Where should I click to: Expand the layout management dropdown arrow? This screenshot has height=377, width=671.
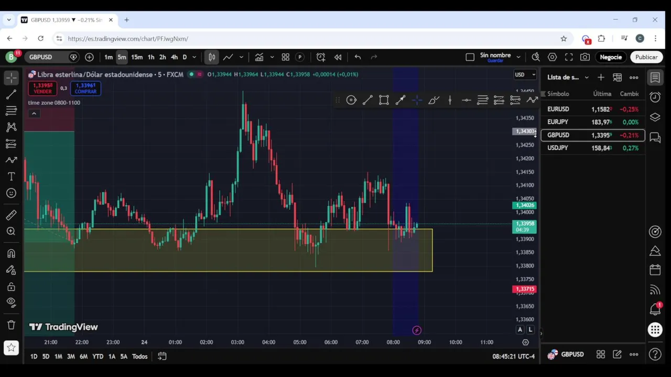(518, 57)
